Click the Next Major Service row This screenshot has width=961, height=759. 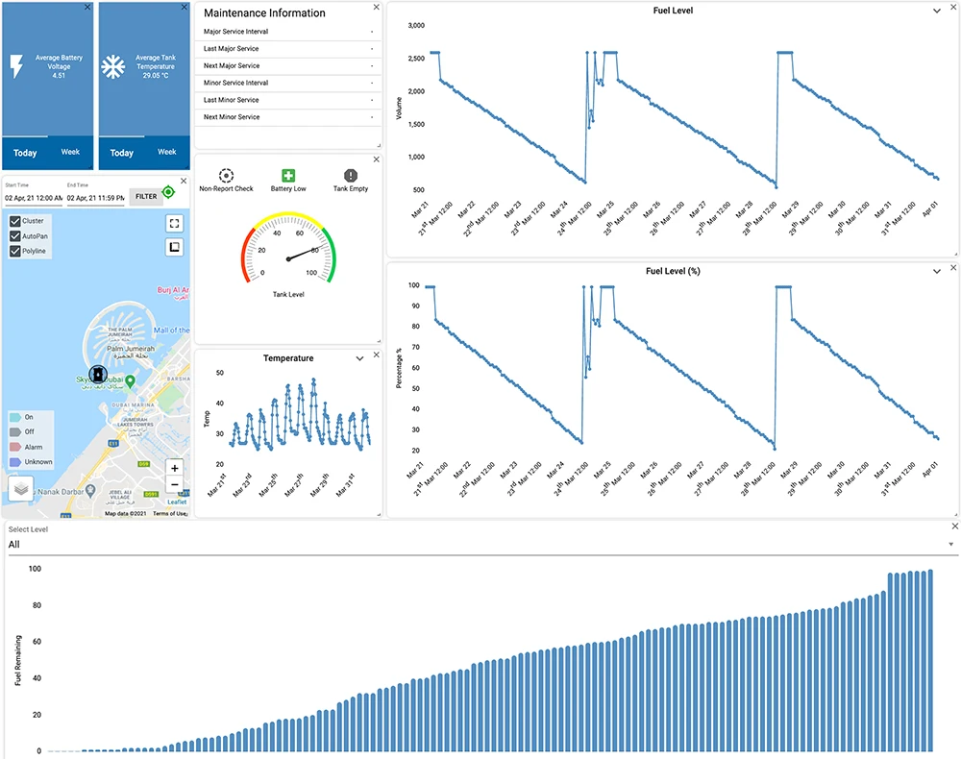coord(288,66)
